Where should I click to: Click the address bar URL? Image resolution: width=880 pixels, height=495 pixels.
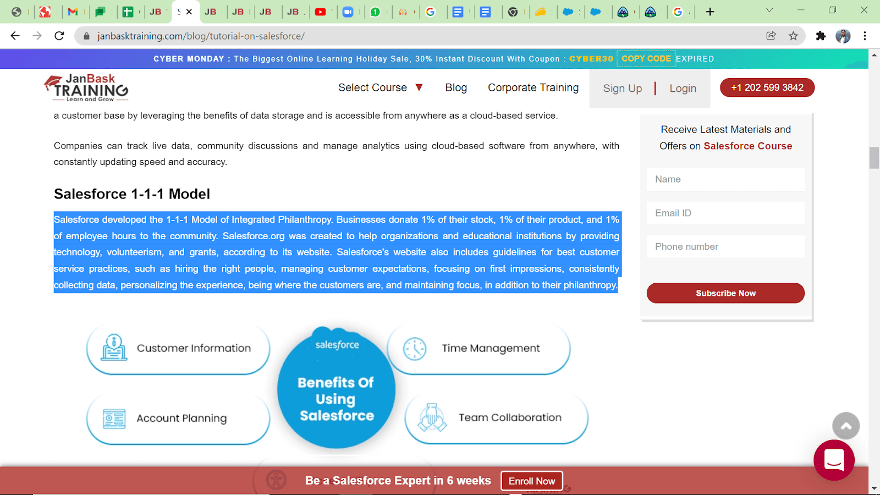[201, 36]
